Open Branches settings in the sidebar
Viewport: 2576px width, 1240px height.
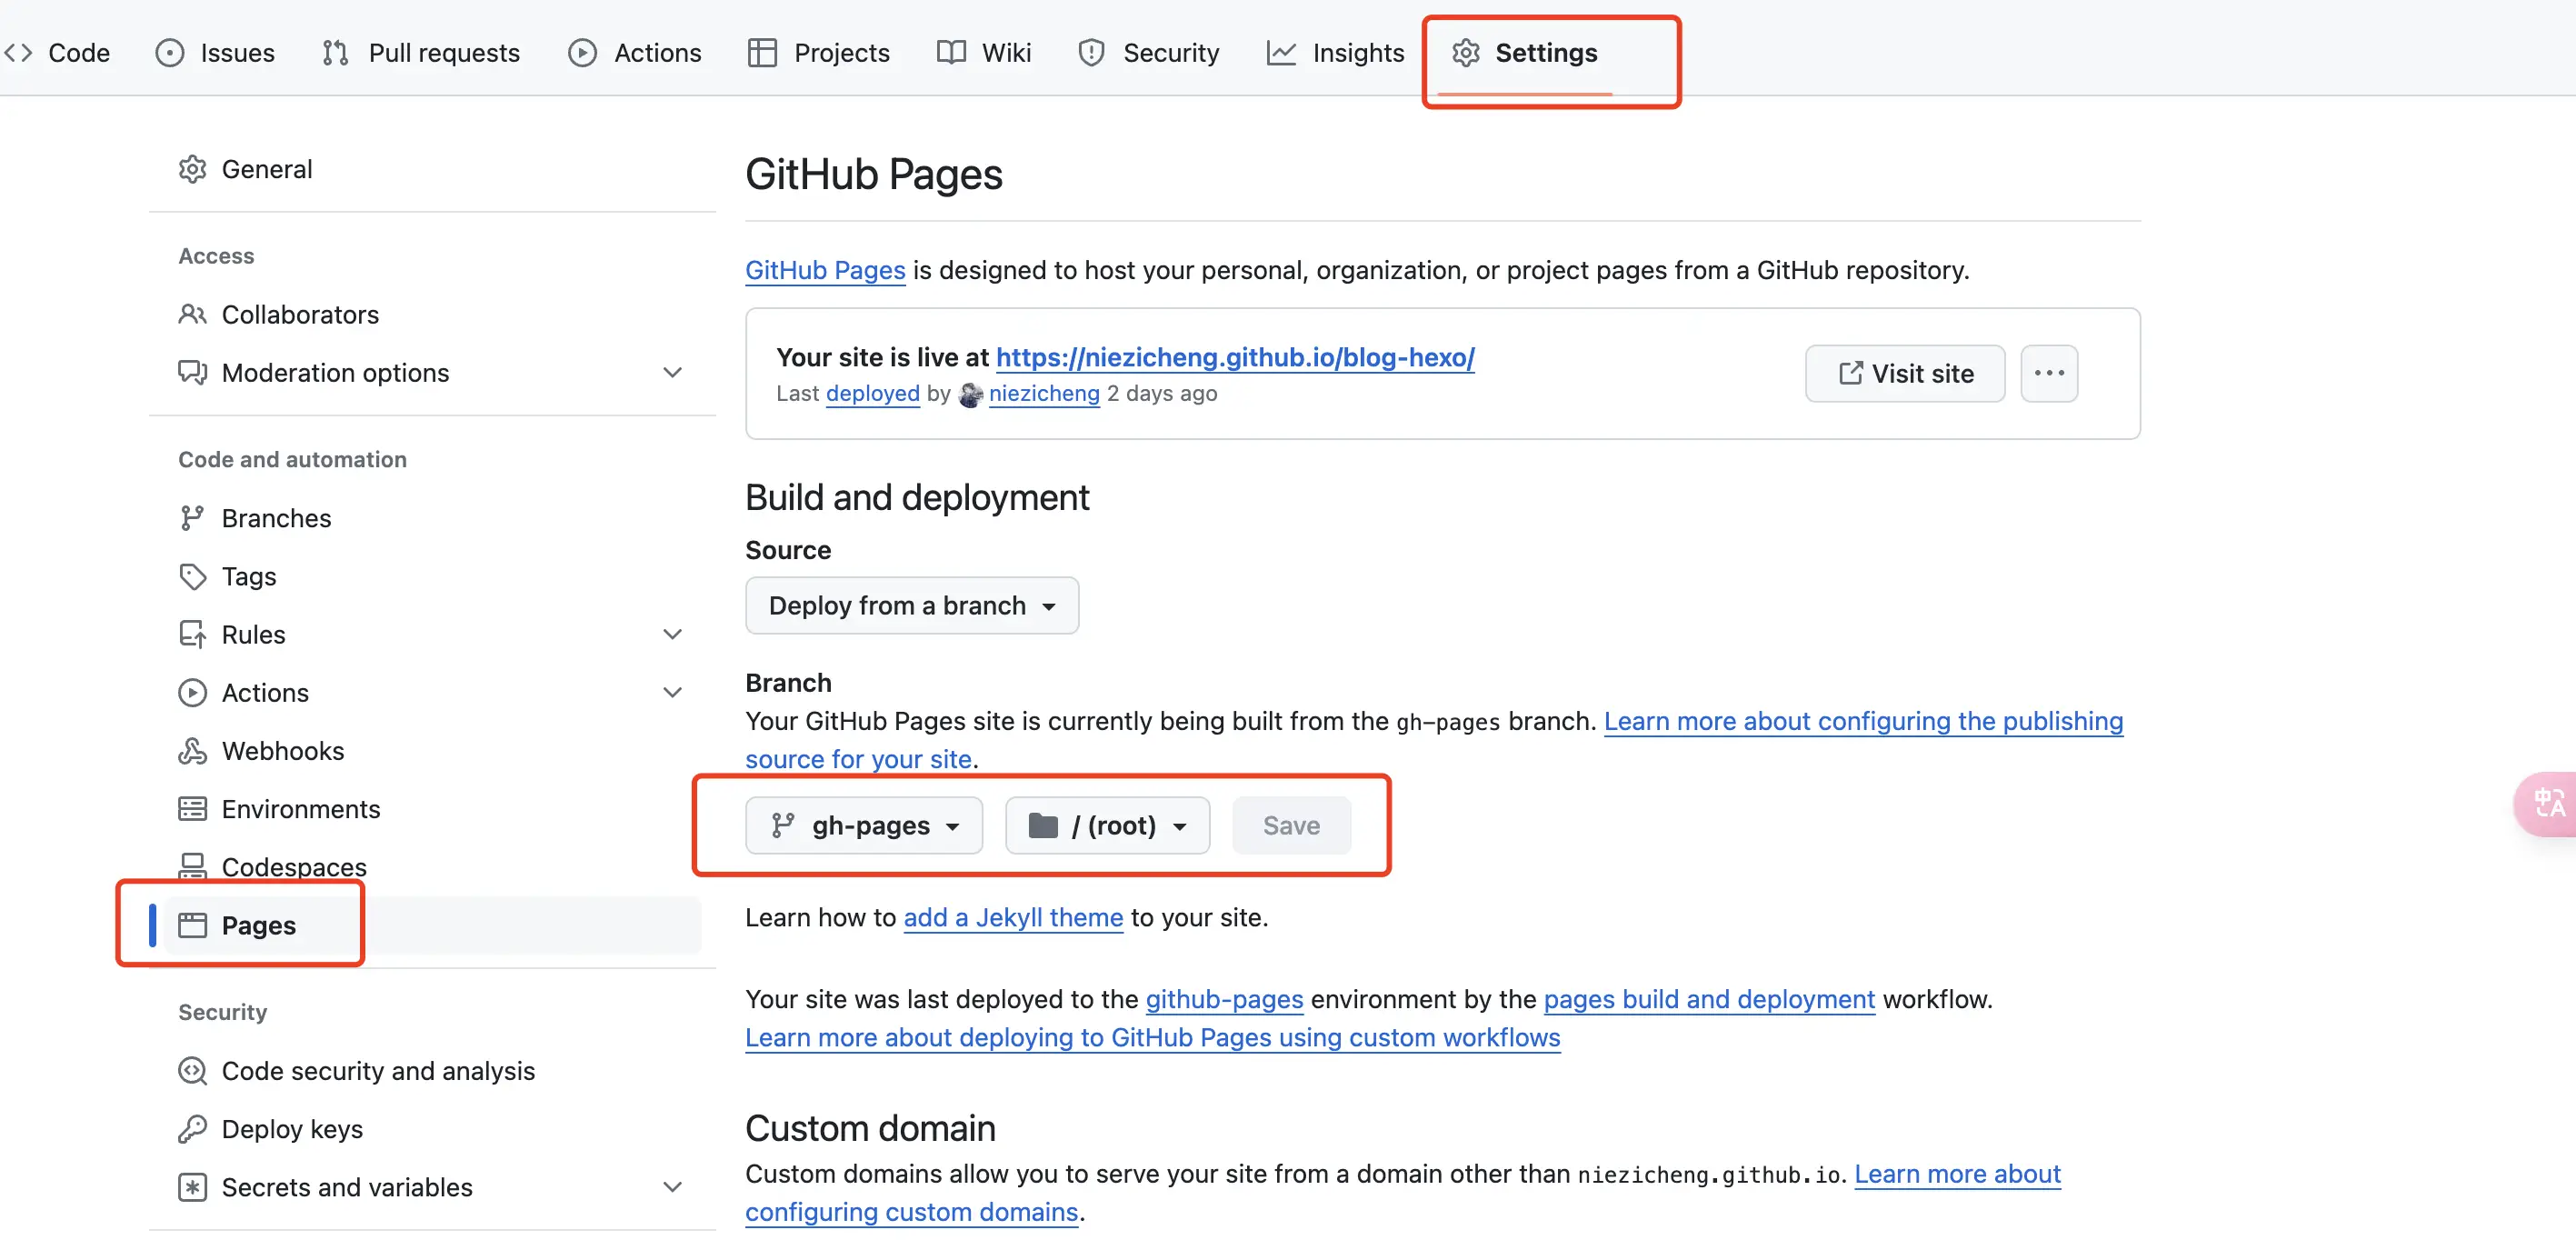[x=432, y=518]
